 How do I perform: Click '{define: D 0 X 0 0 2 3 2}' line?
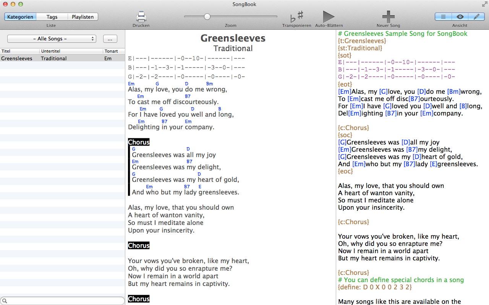point(375,287)
